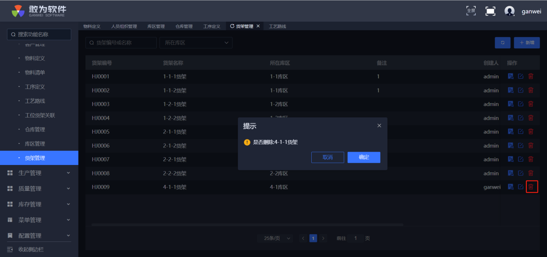The image size is (547, 257).
Task: Expand the 质量管理 menu group
Action: (39, 189)
